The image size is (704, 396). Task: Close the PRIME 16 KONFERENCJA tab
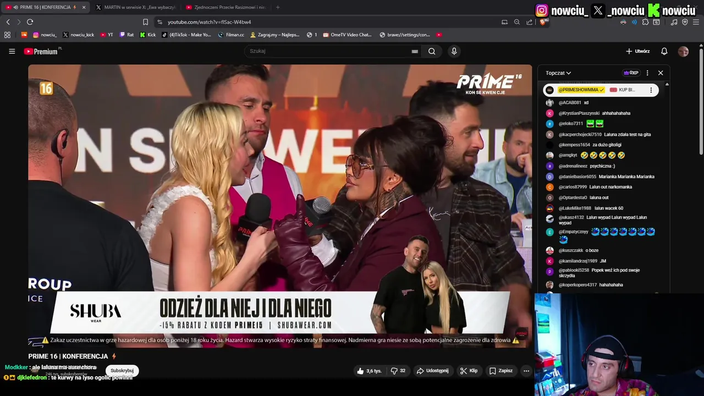point(84,7)
